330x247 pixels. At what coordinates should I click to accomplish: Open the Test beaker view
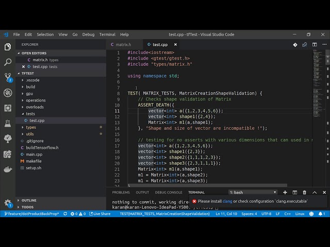(8, 123)
